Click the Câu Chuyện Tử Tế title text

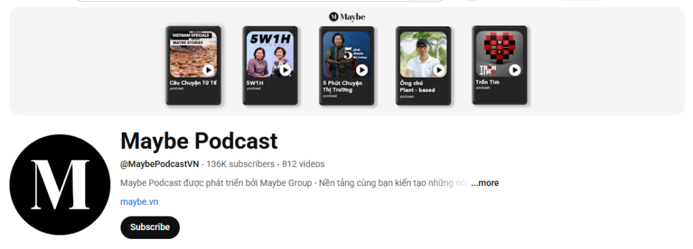click(193, 83)
